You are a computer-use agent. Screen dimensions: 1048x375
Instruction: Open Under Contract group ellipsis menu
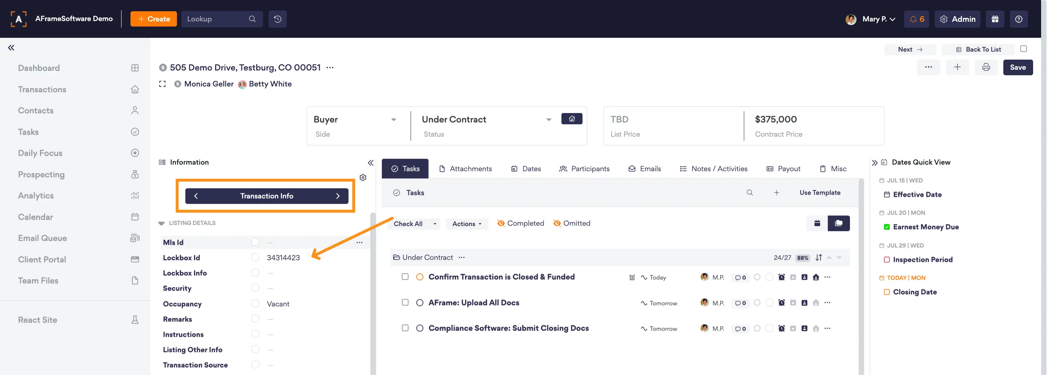461,258
